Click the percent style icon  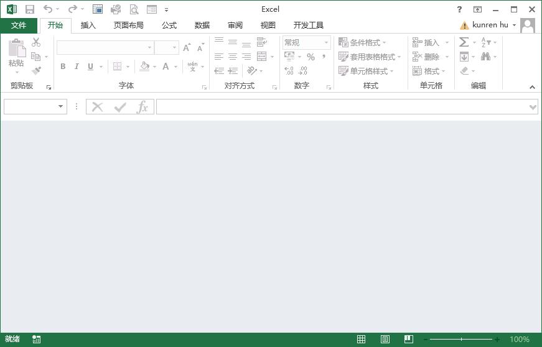click(x=311, y=57)
